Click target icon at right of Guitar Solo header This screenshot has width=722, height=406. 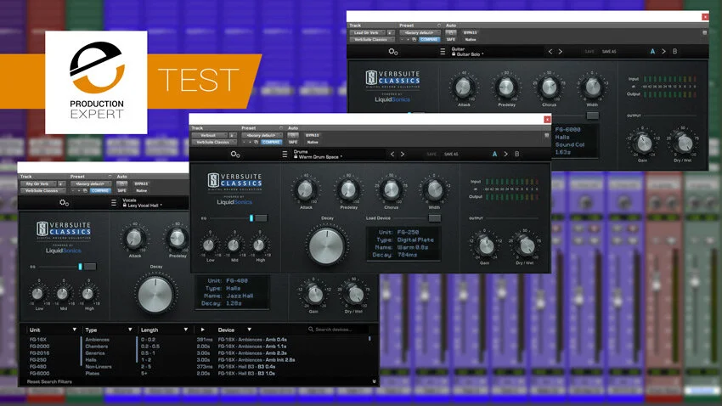(704, 32)
